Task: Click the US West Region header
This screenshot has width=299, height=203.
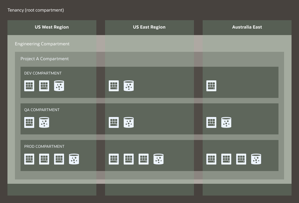Action: pyautogui.click(x=52, y=27)
